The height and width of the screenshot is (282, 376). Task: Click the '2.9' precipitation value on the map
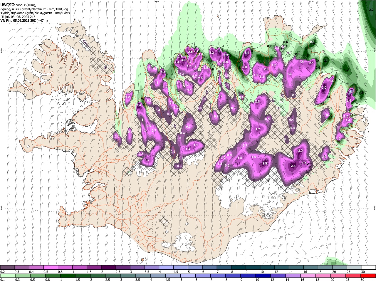(x=264, y=164)
